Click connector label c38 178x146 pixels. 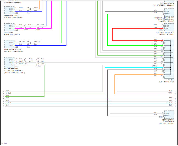pos(17,30)
